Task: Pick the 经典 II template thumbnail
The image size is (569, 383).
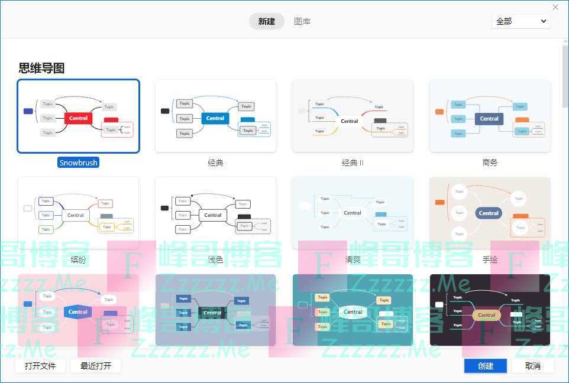Action: (353, 116)
